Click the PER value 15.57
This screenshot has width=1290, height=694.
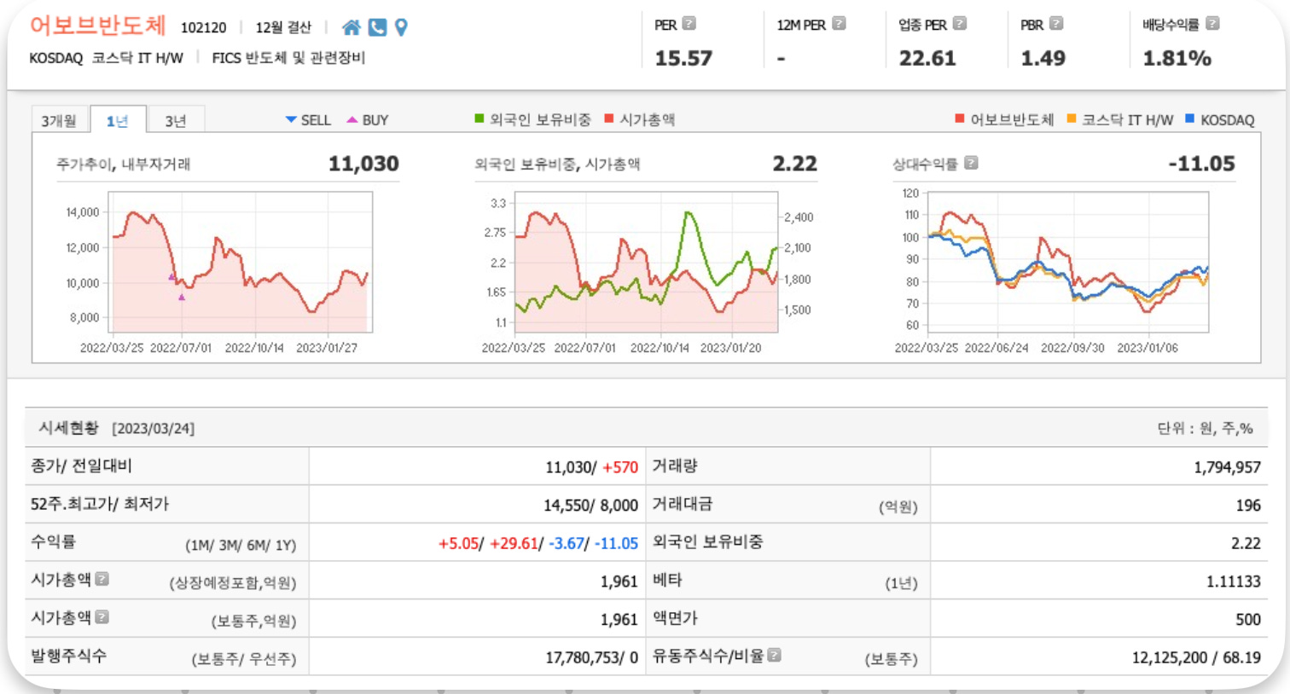click(x=683, y=58)
